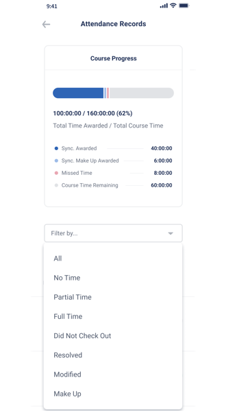The width and height of the screenshot is (248, 419).
Task: Select Make Up filter option
Action: [113, 394]
